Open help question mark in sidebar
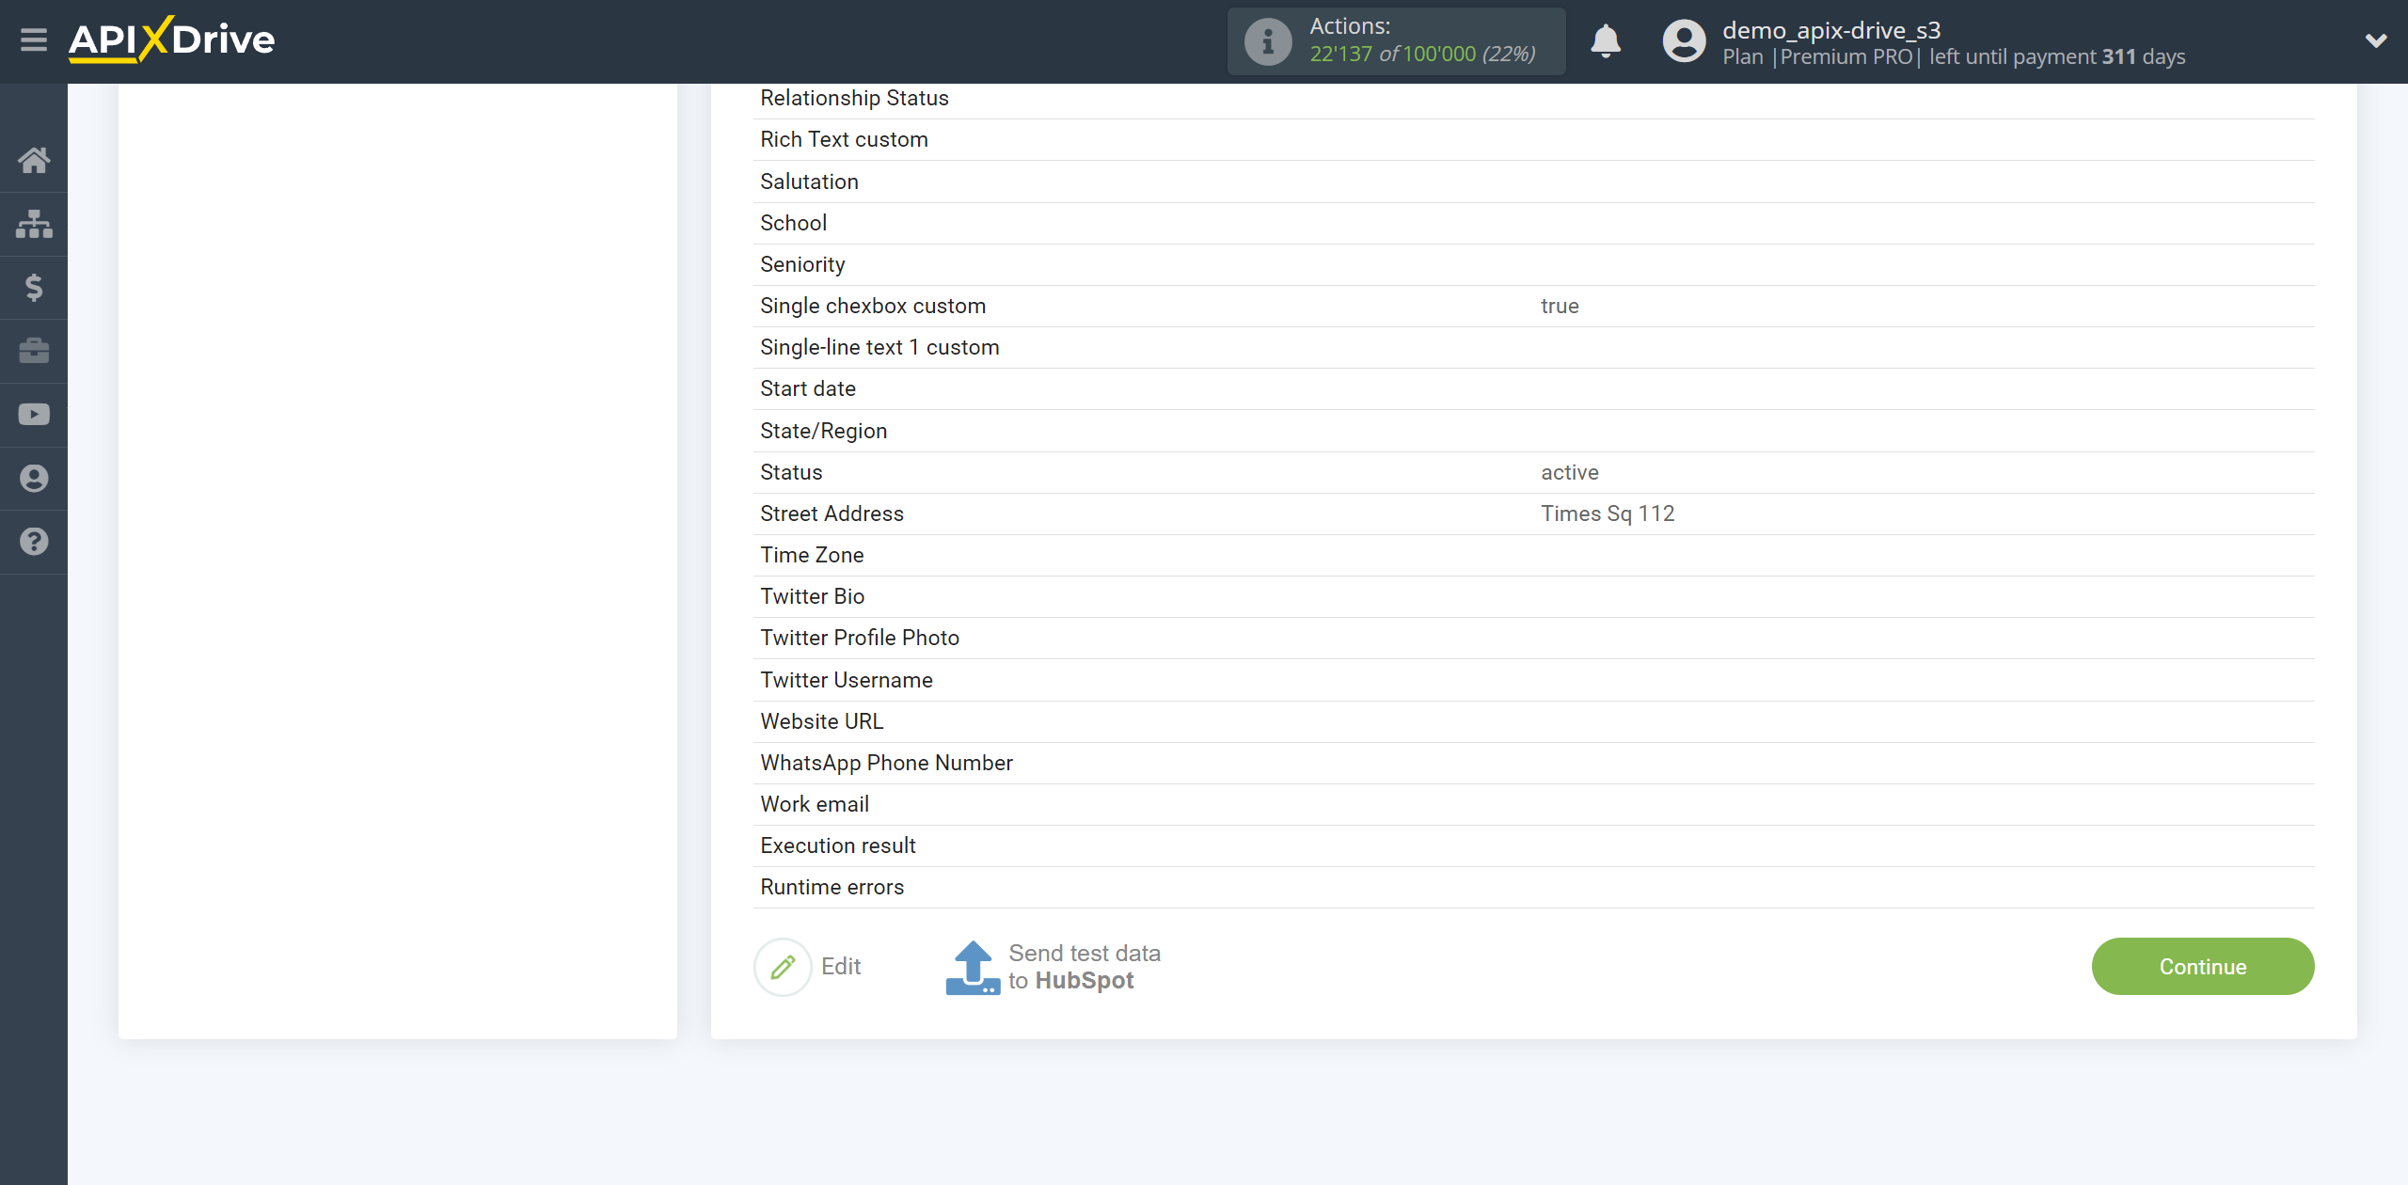This screenshot has height=1185, width=2408. (34, 542)
